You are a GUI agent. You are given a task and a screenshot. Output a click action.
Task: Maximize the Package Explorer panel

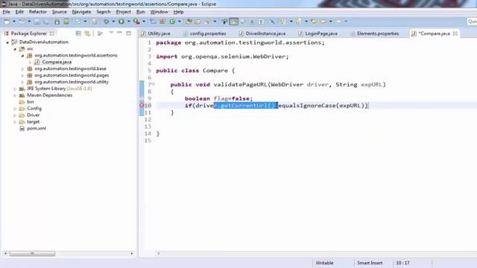pos(128,33)
